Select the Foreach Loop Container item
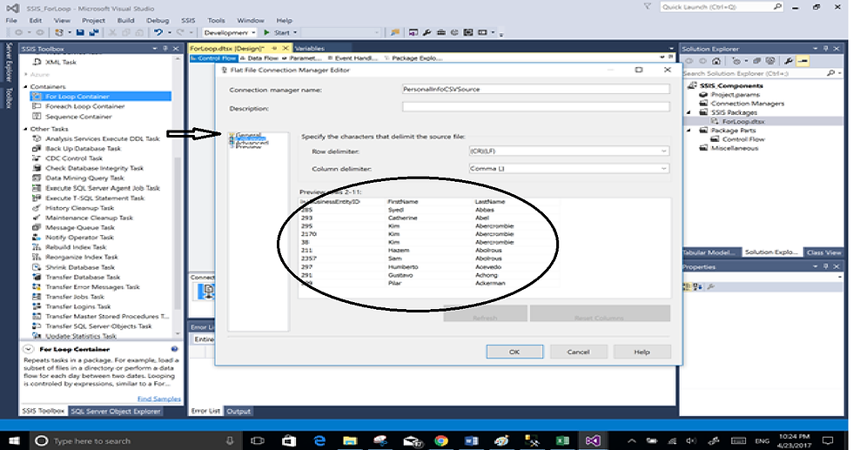 pyautogui.click(x=85, y=107)
